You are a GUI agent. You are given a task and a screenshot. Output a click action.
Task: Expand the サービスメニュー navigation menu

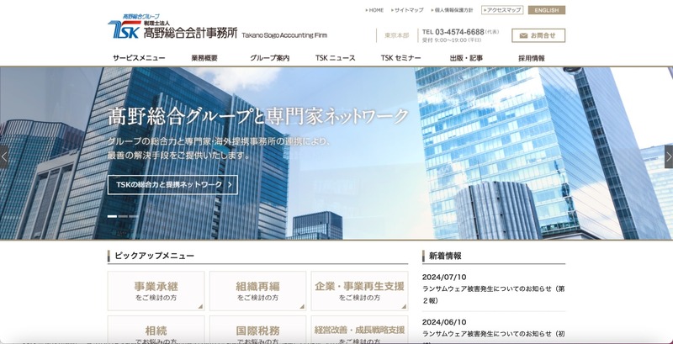(x=139, y=58)
